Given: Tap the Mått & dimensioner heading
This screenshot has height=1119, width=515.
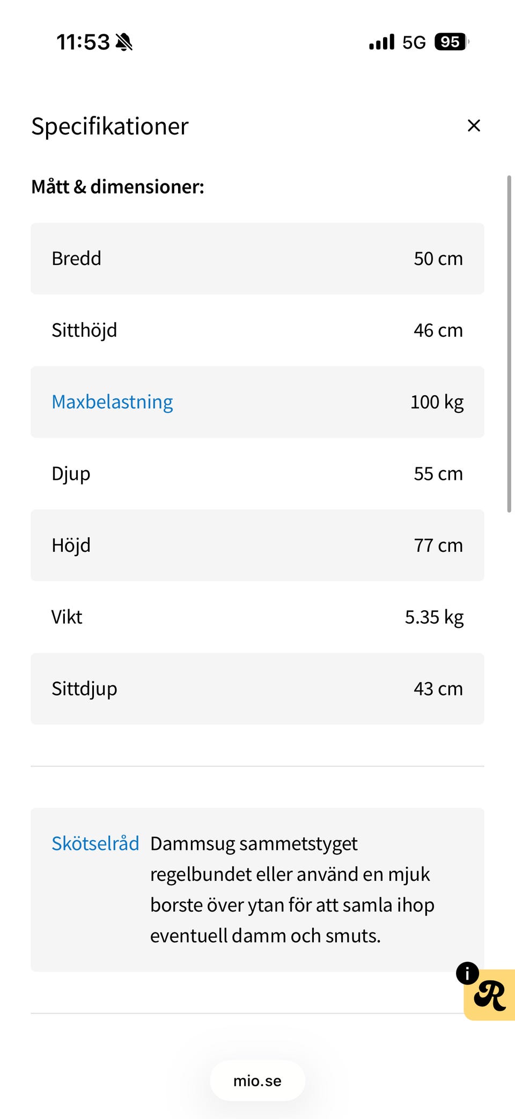Looking at the screenshot, I should coord(117,187).
